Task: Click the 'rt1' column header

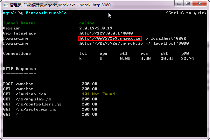Action: (124, 54)
